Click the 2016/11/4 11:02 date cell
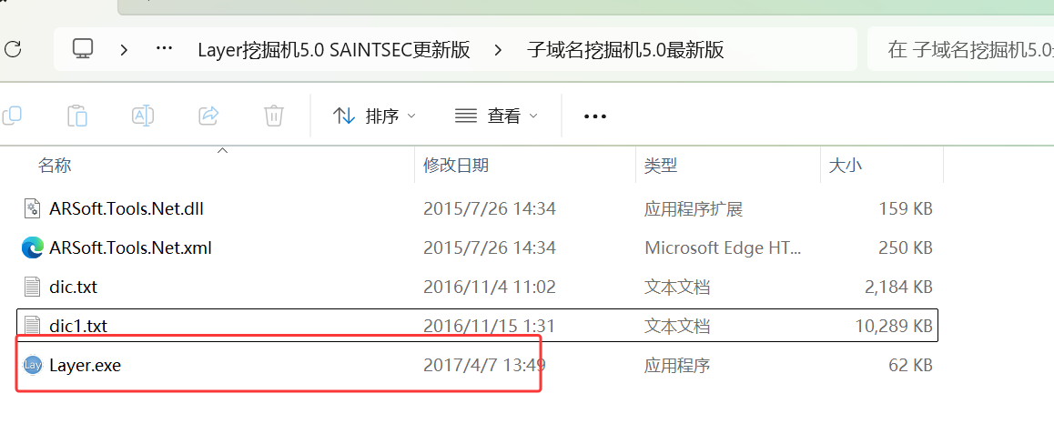The image size is (1054, 424). pos(490,287)
